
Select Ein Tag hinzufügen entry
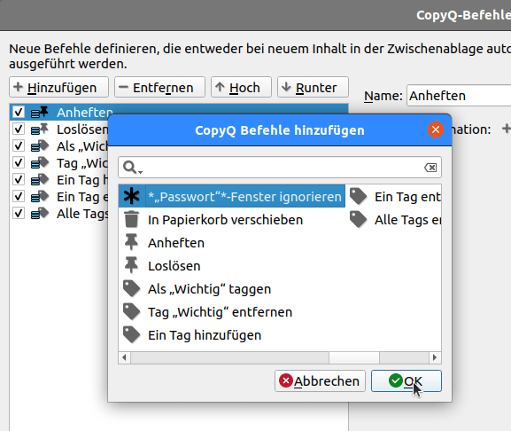[x=232, y=335]
